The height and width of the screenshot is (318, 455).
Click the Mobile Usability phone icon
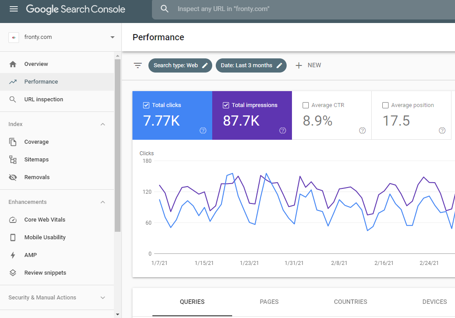click(13, 238)
